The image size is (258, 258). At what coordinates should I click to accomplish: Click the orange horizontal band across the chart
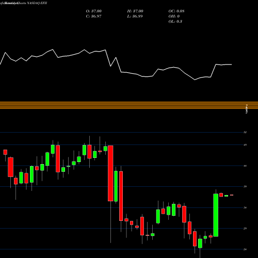coord(129,105)
